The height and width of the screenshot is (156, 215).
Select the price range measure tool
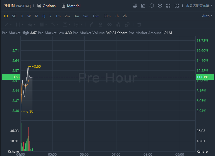(x=65, y=25)
